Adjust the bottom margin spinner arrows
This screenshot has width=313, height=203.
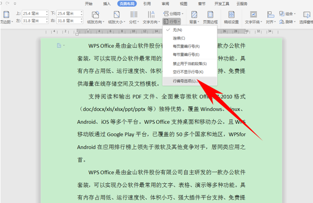(81, 14)
